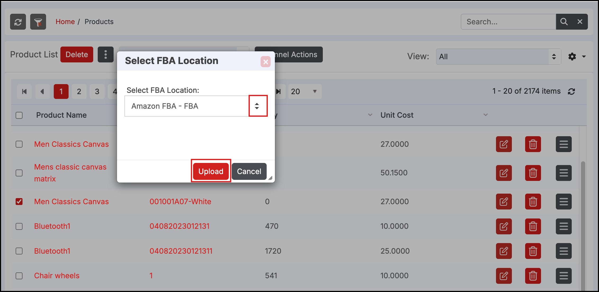599x292 pixels.
Task: Open the hamburger menu for the Mens classic canvas matrix row
Action: point(564,173)
